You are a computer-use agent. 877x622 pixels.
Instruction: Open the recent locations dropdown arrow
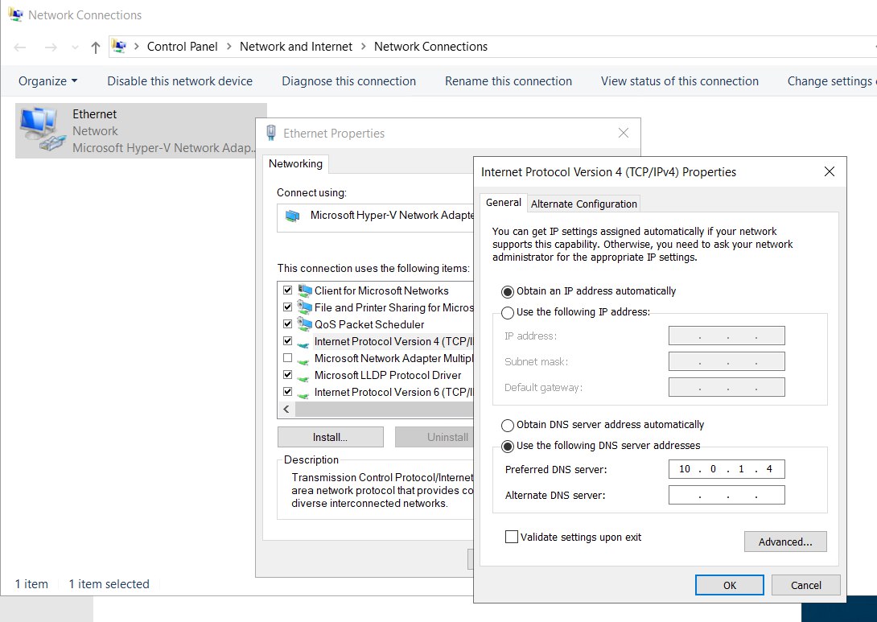(74, 47)
